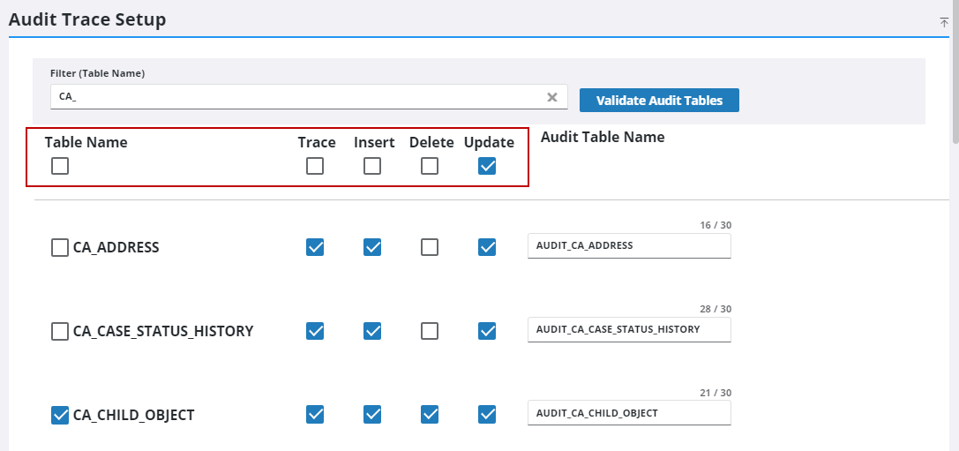Click the AUDIT_CA_CASE_STATUS_HISTORY name field
959x451 pixels.
click(x=628, y=329)
